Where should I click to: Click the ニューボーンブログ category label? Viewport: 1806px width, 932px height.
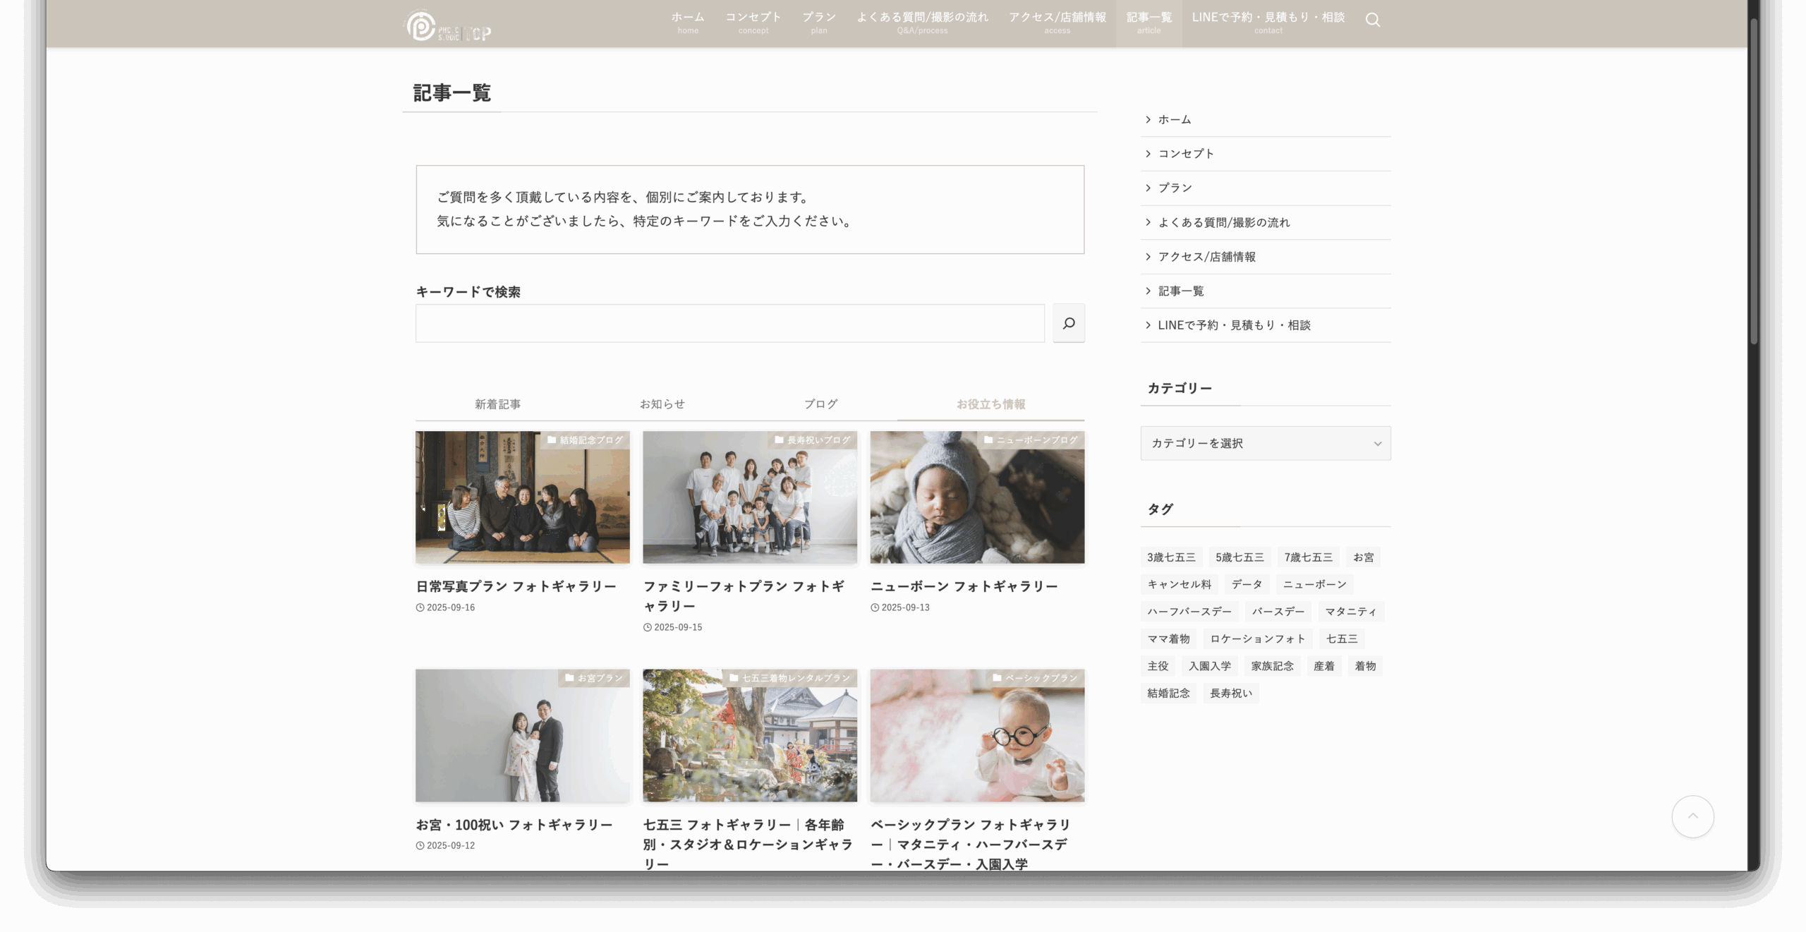coord(1031,440)
